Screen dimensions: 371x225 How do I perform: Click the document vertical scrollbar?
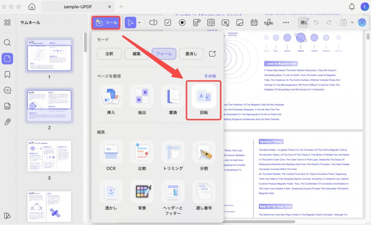click(368, 37)
